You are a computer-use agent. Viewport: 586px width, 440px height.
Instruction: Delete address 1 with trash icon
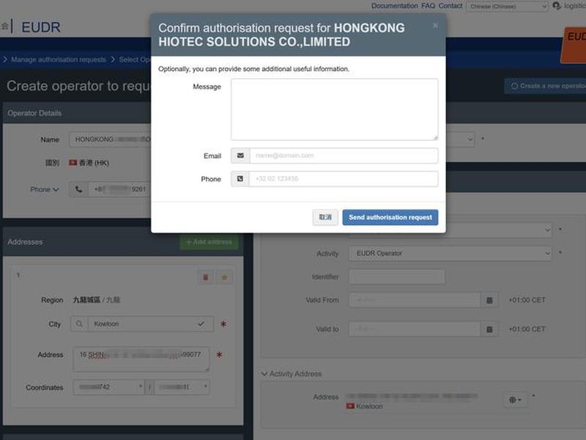[206, 277]
